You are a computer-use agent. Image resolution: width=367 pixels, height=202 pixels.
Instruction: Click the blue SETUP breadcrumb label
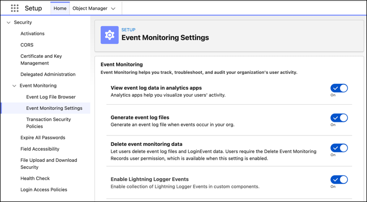(x=128, y=30)
